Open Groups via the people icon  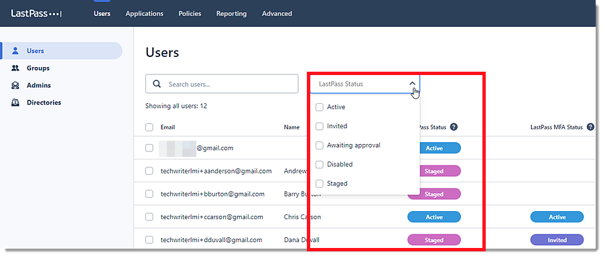click(15, 68)
